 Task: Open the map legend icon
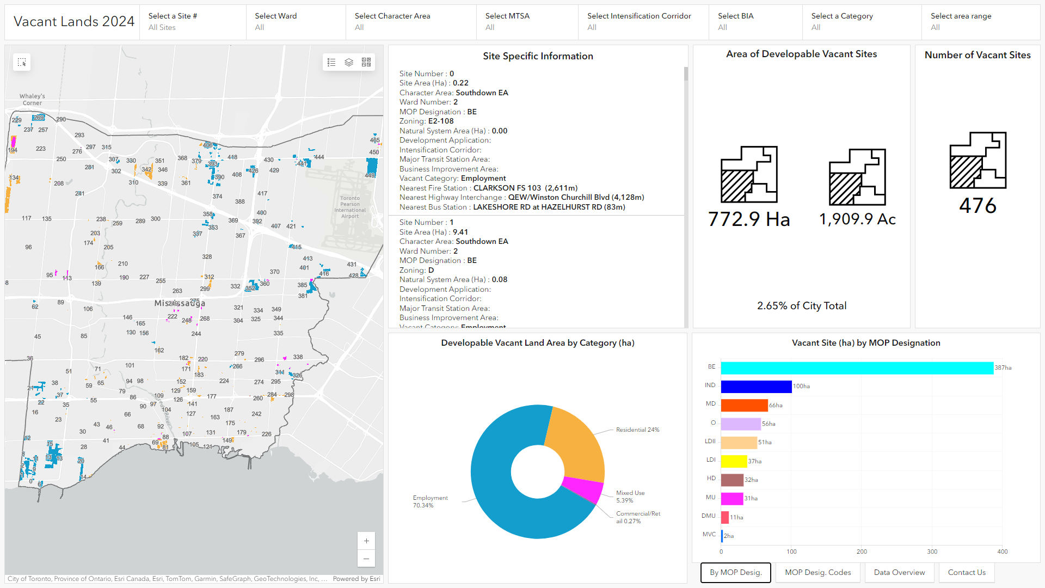[x=331, y=62]
